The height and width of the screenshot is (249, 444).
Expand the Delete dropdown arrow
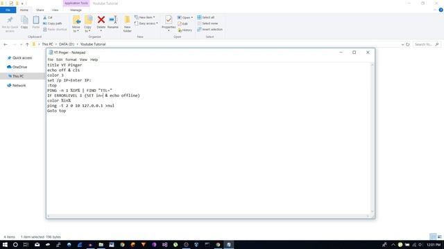click(101, 30)
